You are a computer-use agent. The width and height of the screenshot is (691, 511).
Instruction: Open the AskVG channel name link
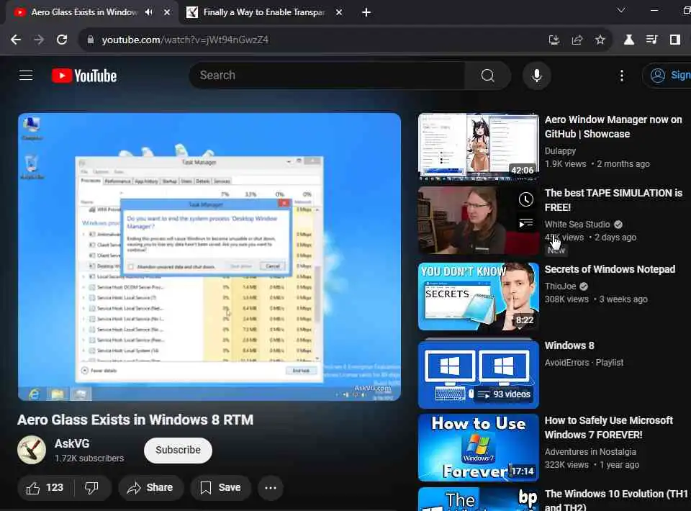tap(72, 443)
